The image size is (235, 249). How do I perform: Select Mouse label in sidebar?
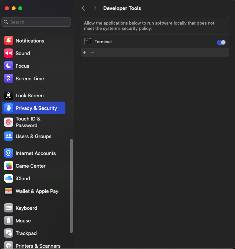pos(23,221)
